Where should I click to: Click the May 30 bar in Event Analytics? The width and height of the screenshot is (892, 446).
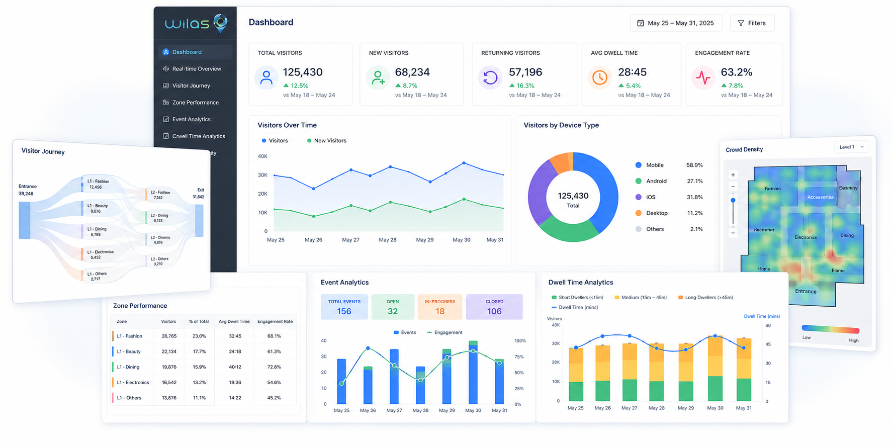pos(473,372)
